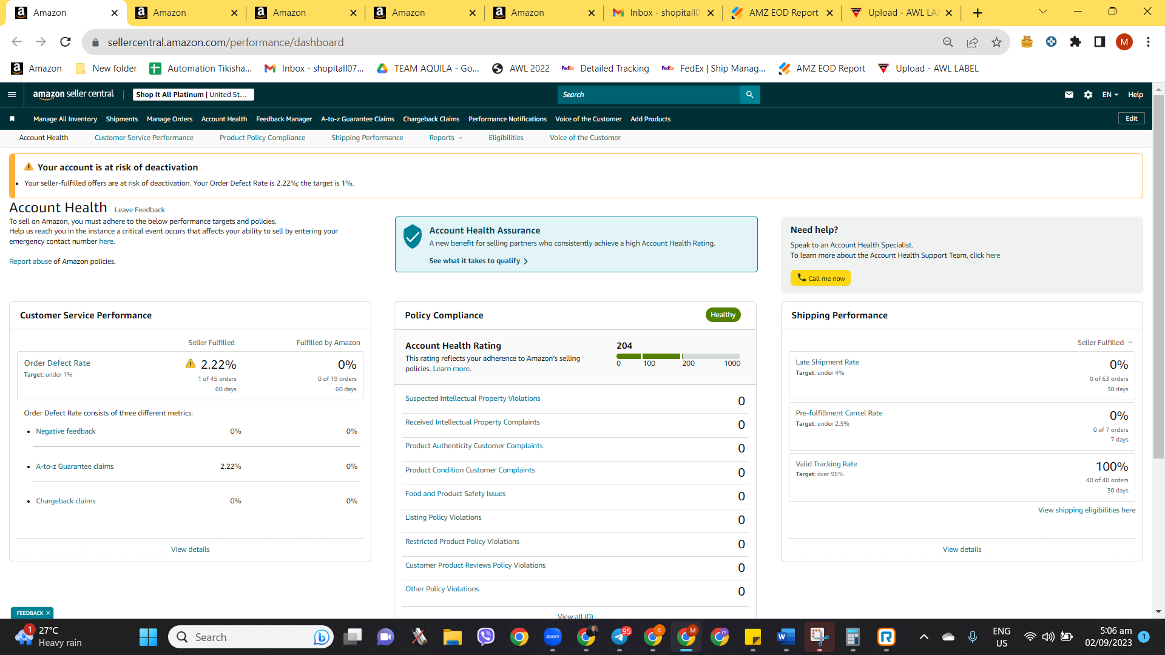Expand See what it takes to qualify
Image resolution: width=1165 pixels, height=655 pixels.
pyautogui.click(x=478, y=261)
